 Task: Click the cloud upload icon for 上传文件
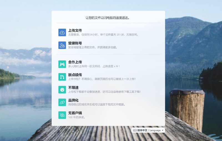pyautogui.click(x=62, y=33)
